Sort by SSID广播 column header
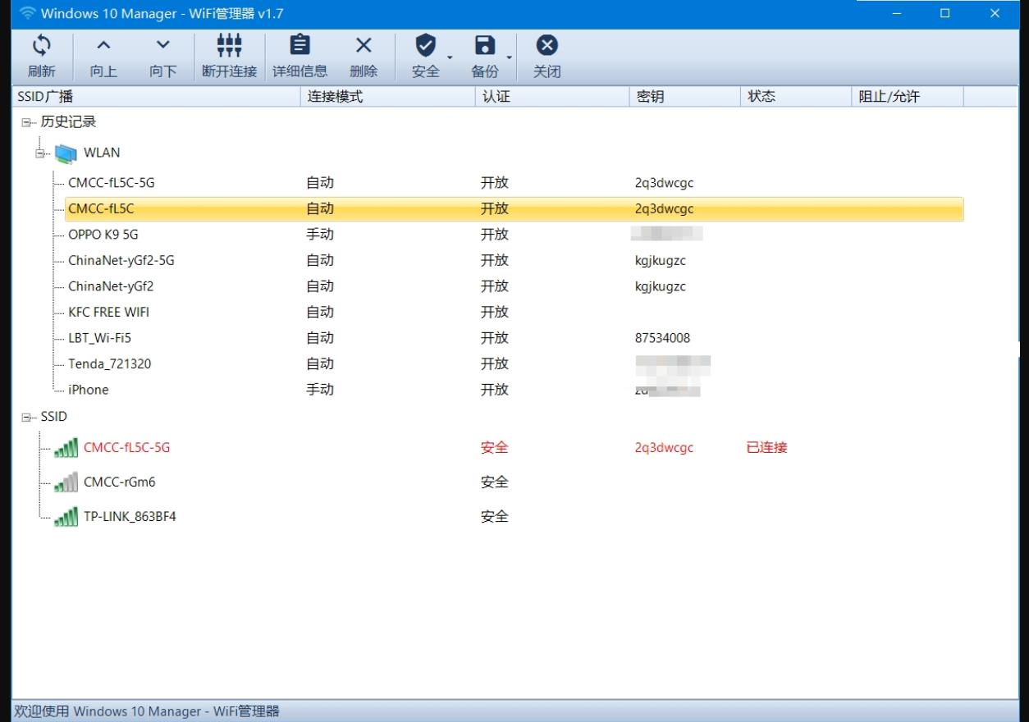The height and width of the screenshot is (722, 1029). point(156,96)
